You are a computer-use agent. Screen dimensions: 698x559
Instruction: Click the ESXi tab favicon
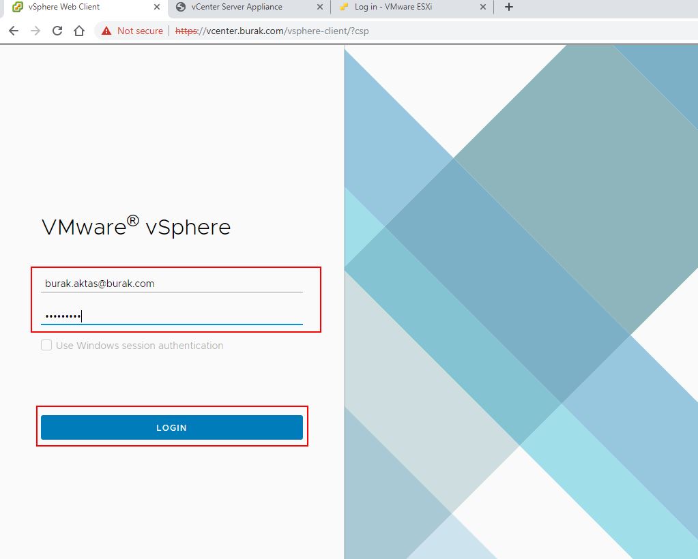tap(344, 7)
